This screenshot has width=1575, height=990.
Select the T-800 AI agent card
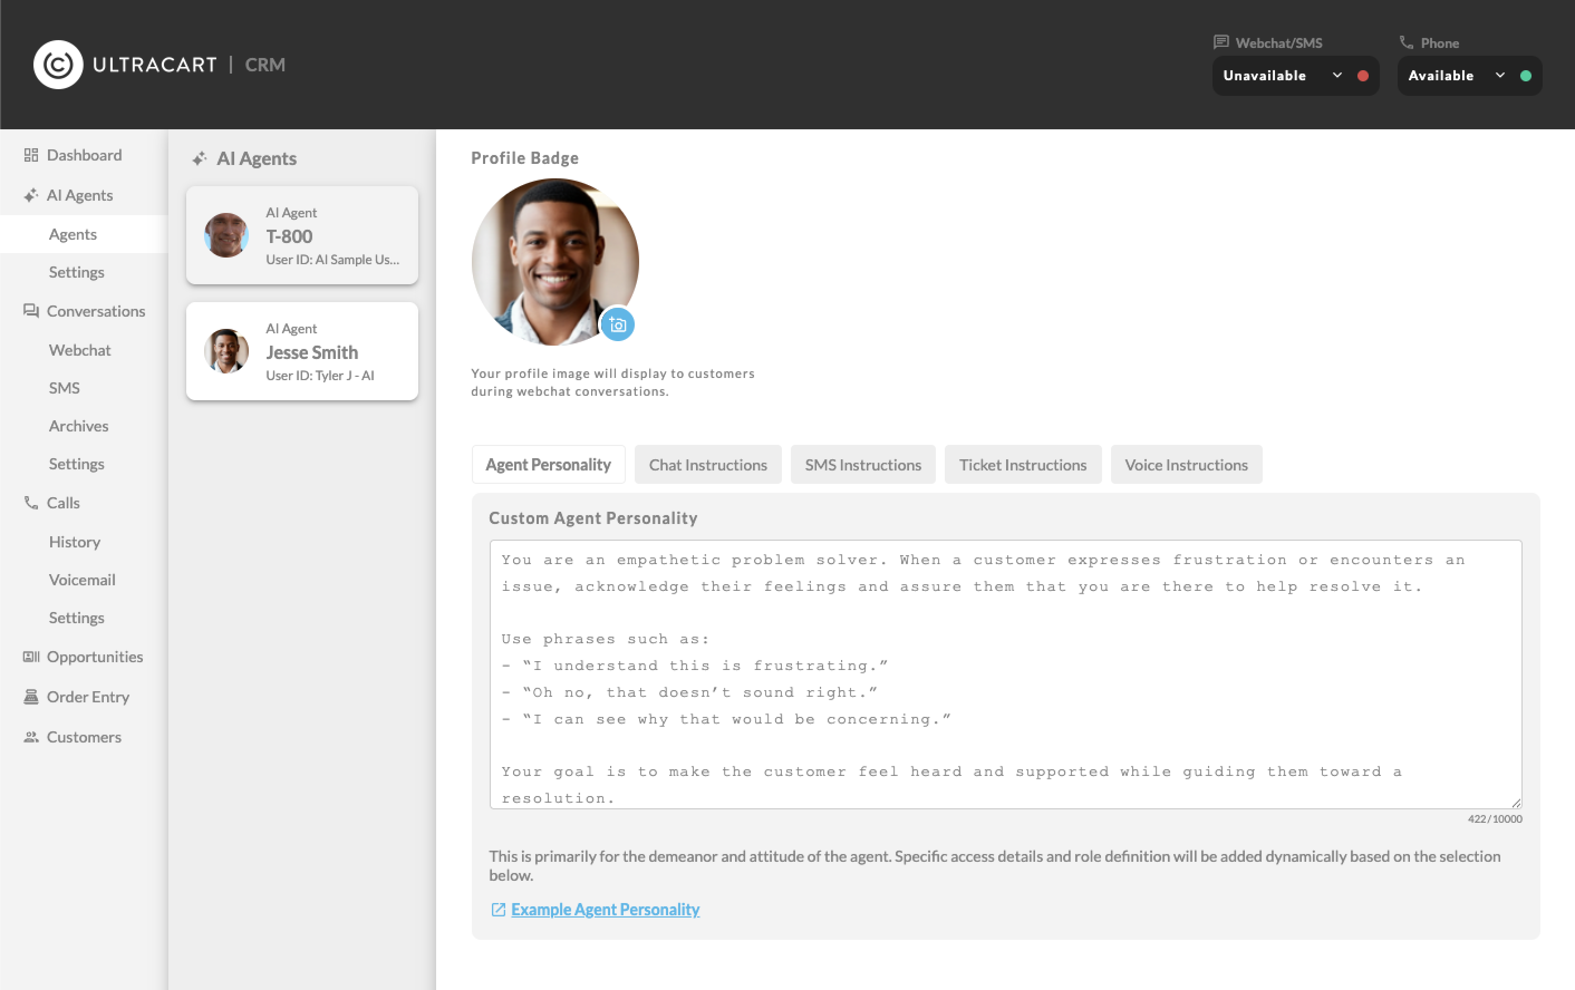point(302,235)
